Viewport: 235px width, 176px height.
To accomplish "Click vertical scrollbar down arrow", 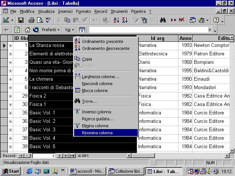I will pyautogui.click(x=232, y=151).
